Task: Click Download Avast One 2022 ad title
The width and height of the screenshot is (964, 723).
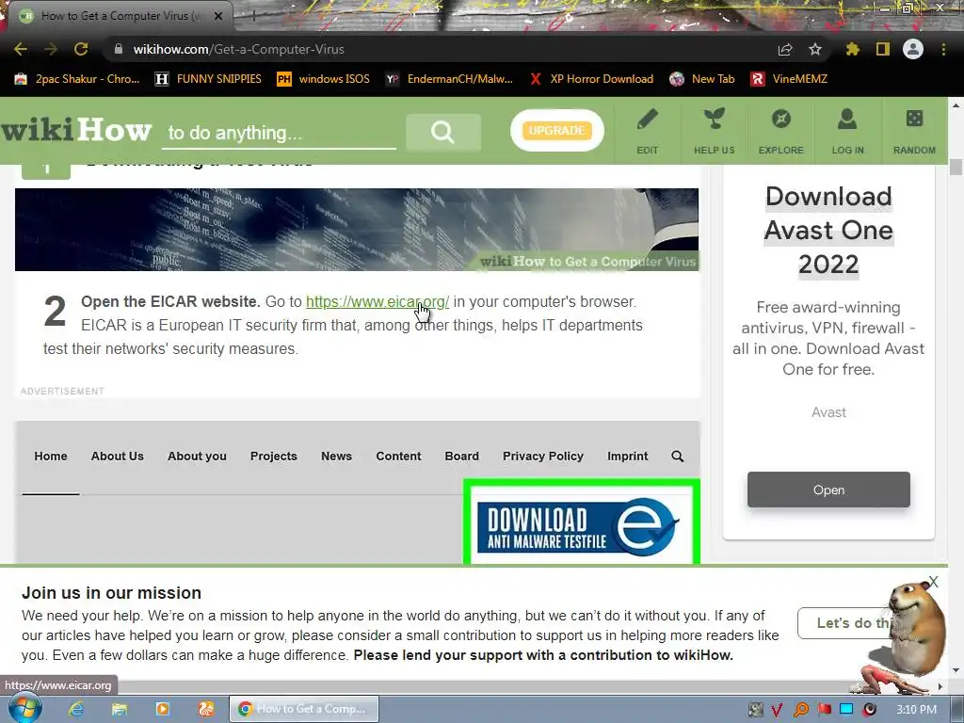Action: tap(828, 231)
